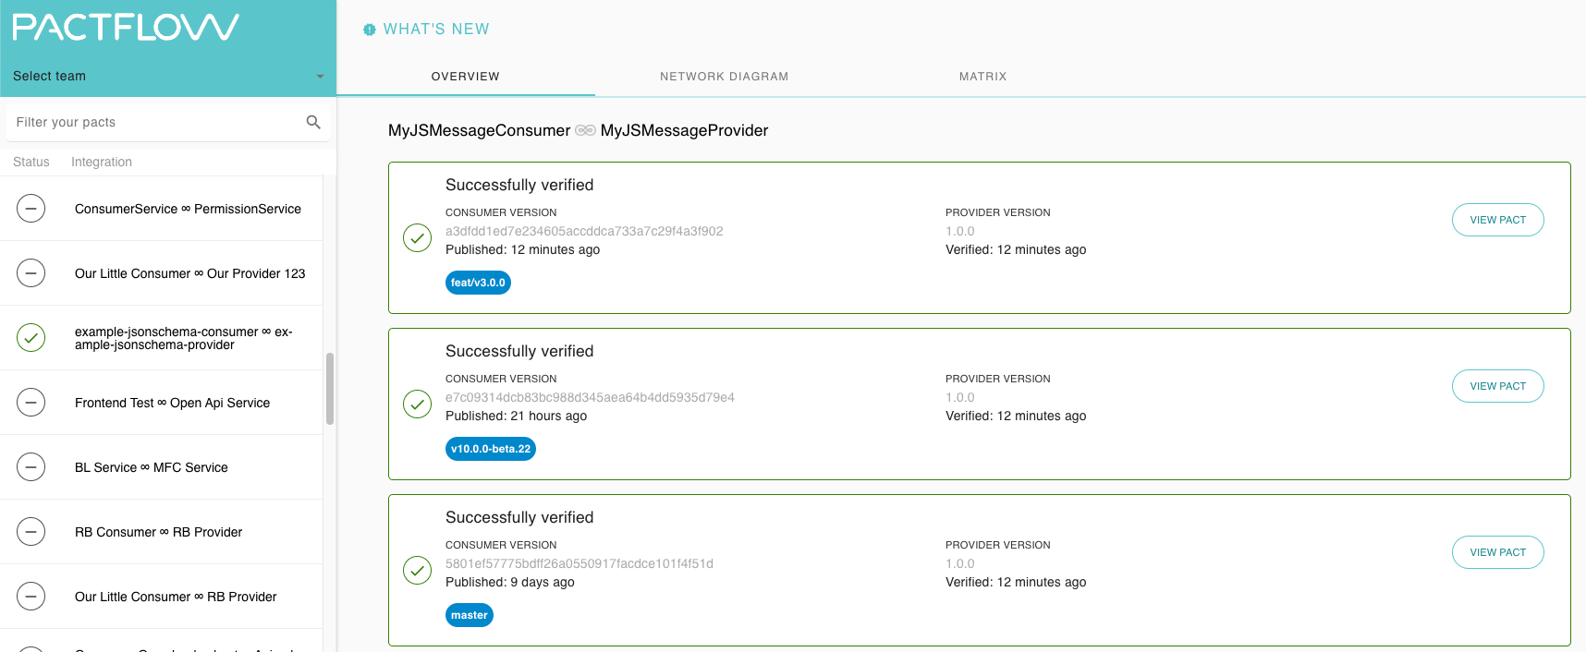Sort by Integration column header
The image size is (1586, 652).
click(x=102, y=162)
